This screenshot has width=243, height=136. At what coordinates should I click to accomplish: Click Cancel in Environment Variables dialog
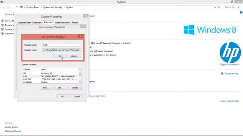pos(77,96)
